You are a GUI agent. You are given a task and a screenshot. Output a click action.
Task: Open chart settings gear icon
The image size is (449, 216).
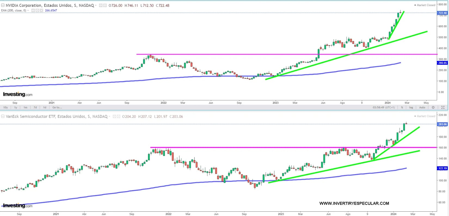pos(433,107)
